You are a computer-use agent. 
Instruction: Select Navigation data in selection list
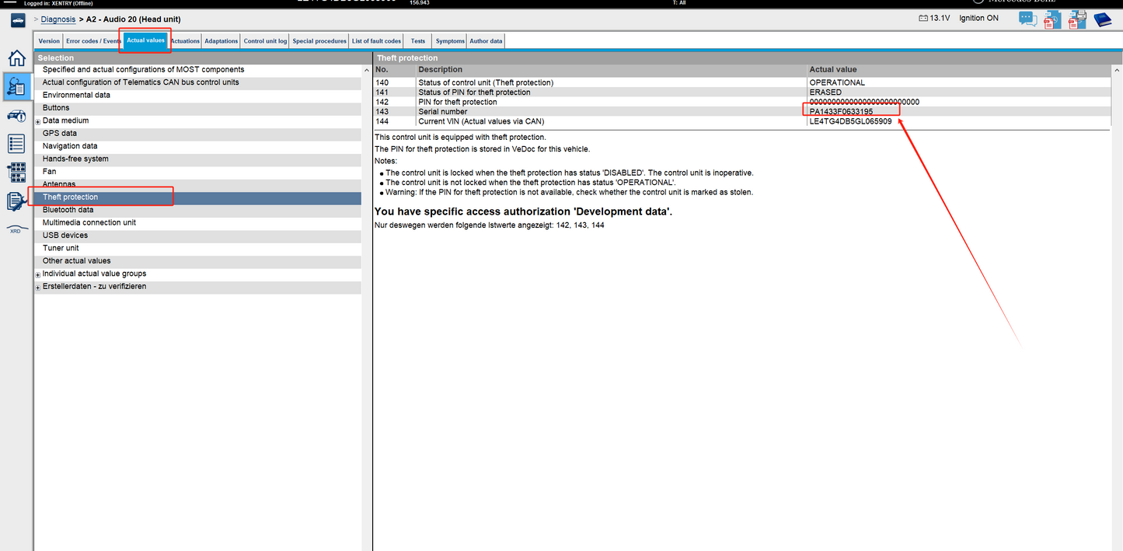click(70, 146)
